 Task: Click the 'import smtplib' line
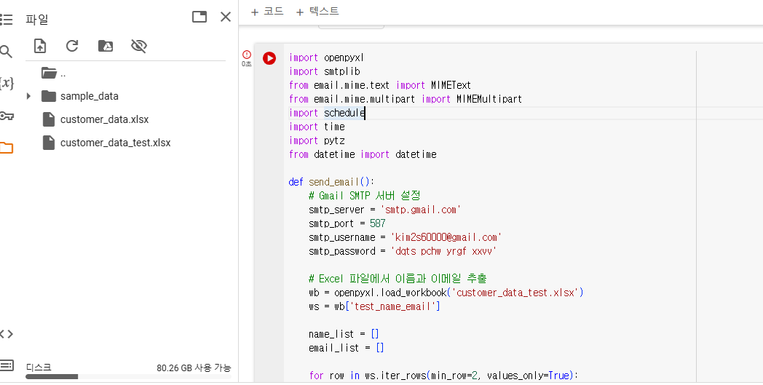tap(325, 71)
